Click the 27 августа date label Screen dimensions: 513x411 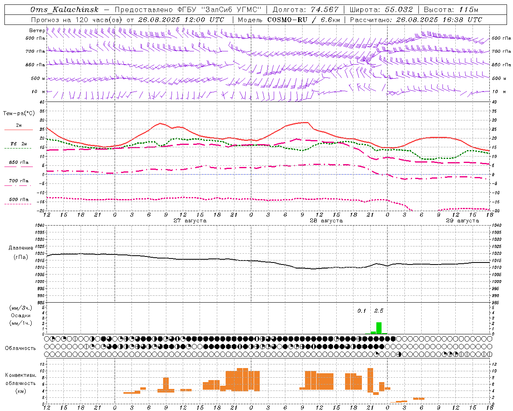click(190, 221)
